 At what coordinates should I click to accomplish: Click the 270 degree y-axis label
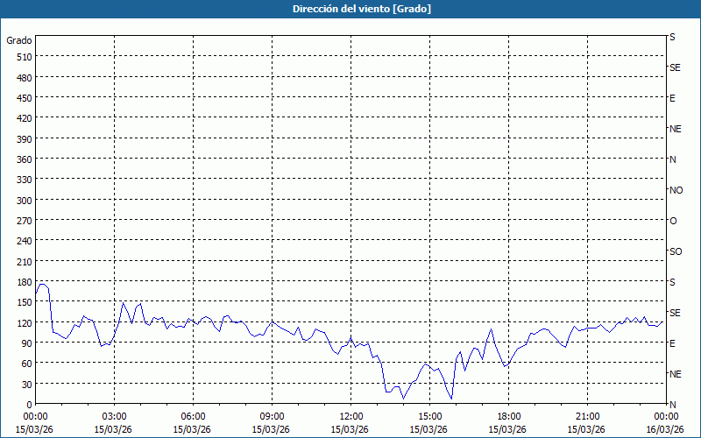tap(23, 221)
